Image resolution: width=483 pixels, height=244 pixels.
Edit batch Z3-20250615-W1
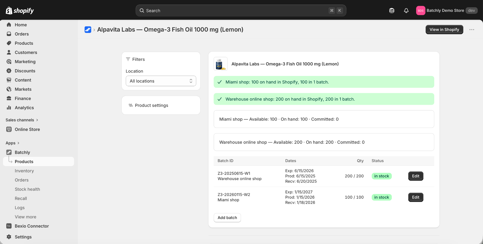[416, 176]
